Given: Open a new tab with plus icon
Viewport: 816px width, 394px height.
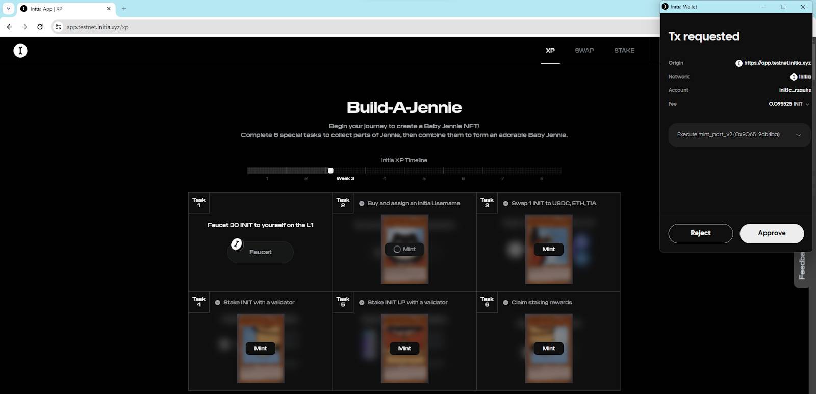Looking at the screenshot, I should pos(124,9).
